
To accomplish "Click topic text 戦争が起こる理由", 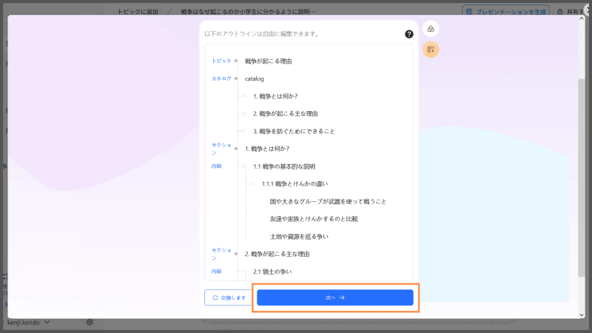I will pyautogui.click(x=268, y=61).
